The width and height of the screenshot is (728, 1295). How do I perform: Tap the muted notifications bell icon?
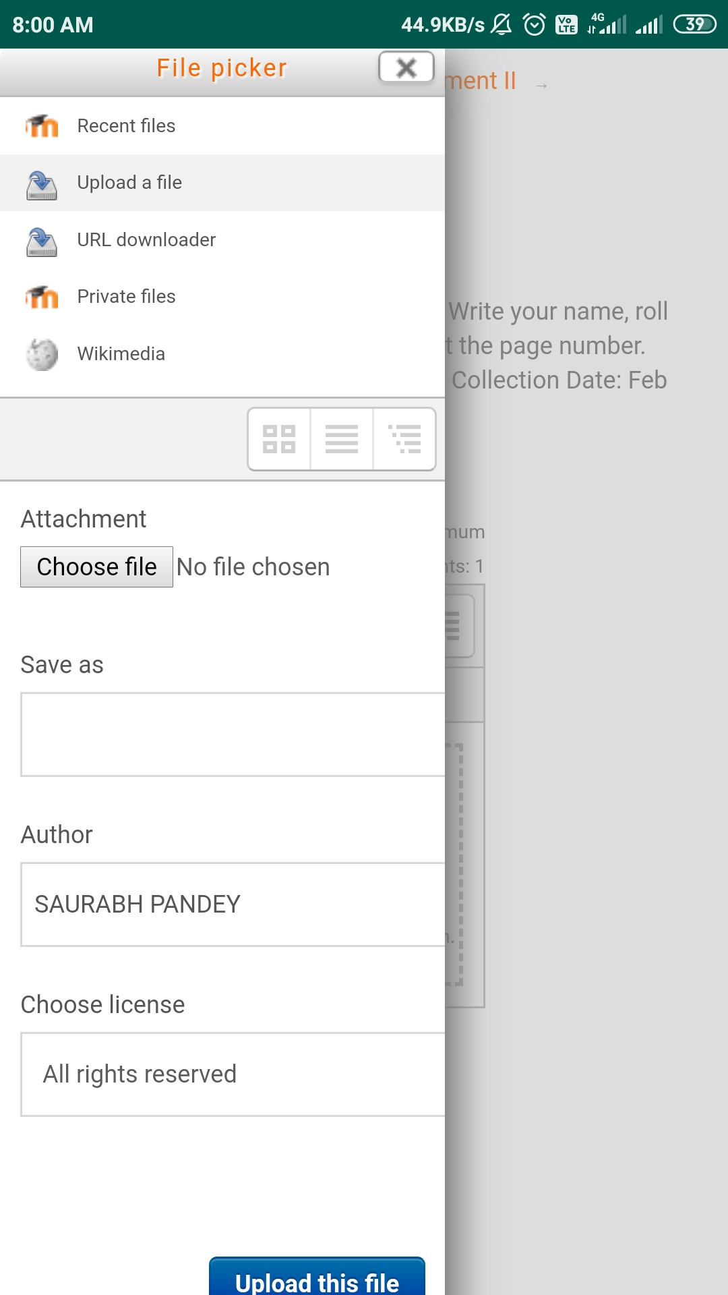pos(501,25)
